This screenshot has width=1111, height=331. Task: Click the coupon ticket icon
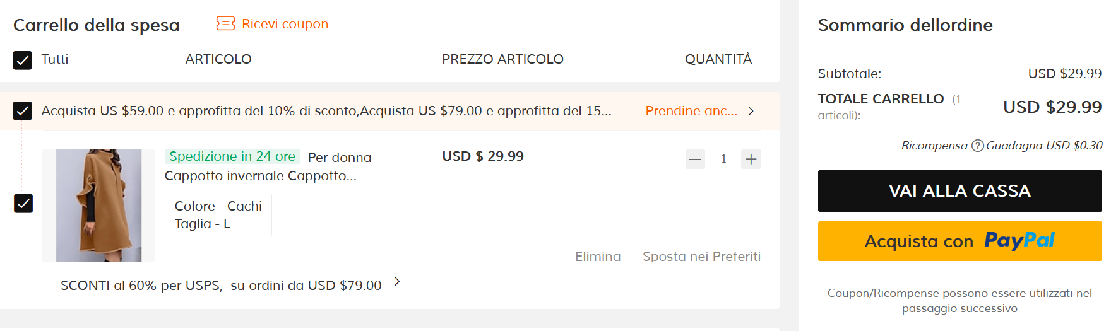point(225,23)
